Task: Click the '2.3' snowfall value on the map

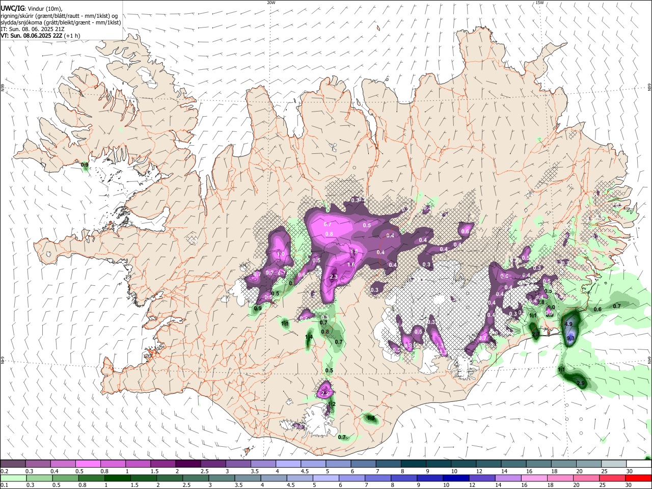Action: tap(334, 277)
